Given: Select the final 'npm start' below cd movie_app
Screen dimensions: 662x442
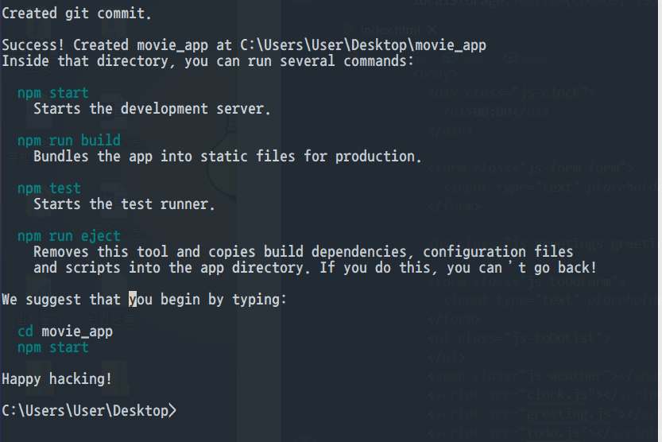Looking at the screenshot, I should click(53, 347).
